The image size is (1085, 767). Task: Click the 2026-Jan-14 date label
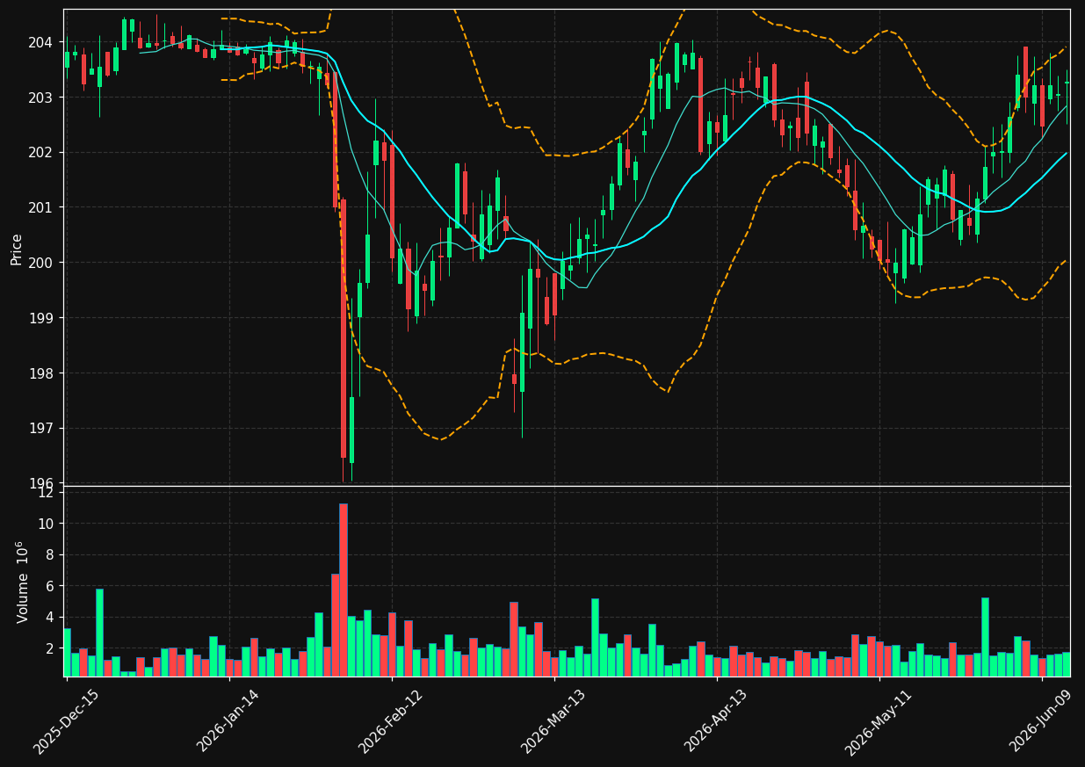tap(228, 721)
